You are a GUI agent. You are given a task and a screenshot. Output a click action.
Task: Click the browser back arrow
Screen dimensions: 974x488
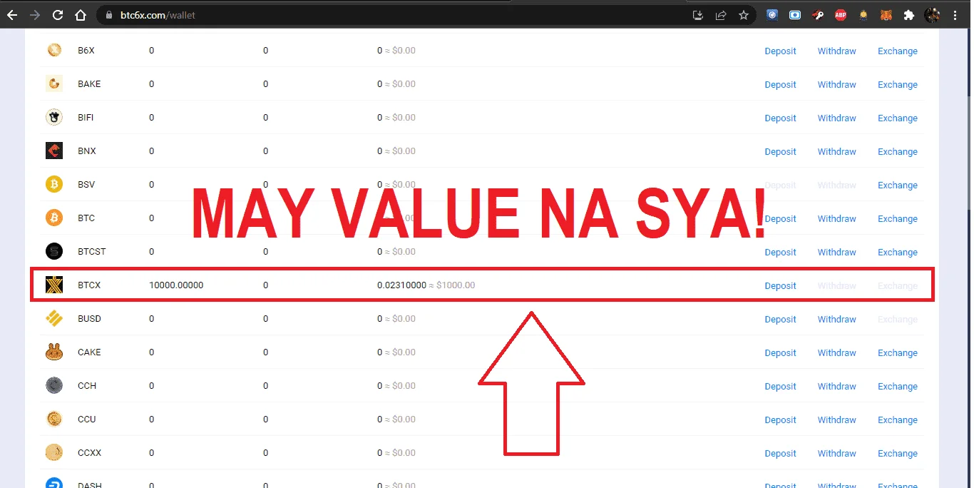pyautogui.click(x=12, y=15)
